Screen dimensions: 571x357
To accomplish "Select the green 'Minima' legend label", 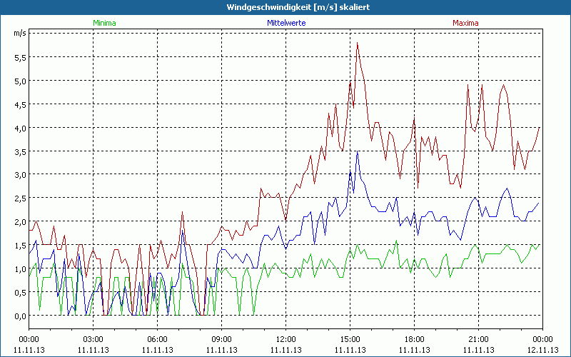I will click(x=104, y=23).
